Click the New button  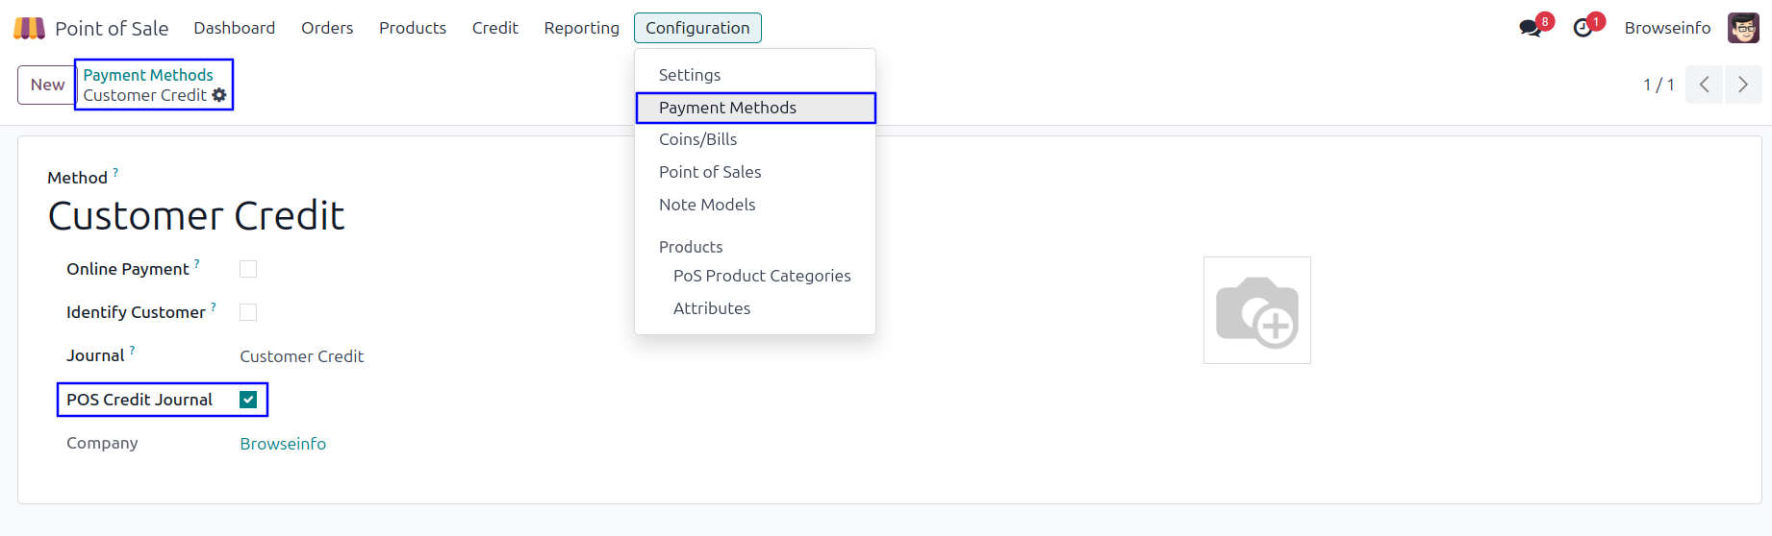point(47,85)
